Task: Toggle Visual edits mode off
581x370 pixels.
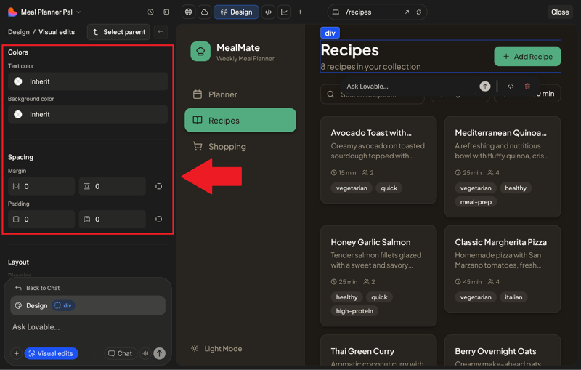Action: click(x=51, y=354)
